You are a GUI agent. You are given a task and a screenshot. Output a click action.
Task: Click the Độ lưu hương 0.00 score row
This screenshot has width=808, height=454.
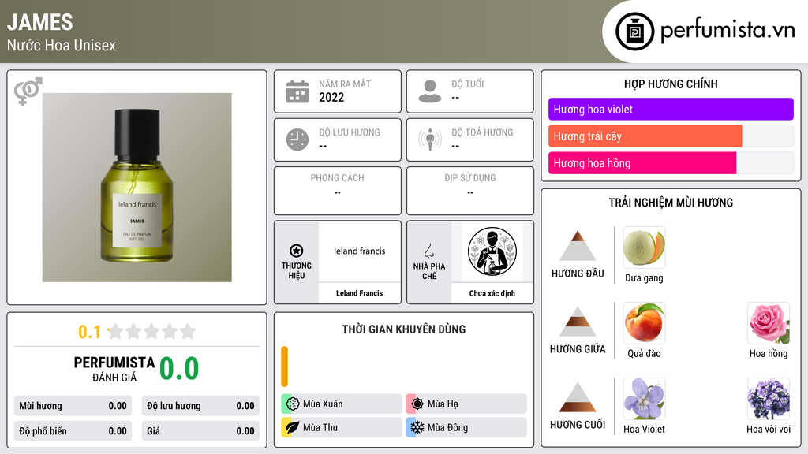tap(200, 406)
